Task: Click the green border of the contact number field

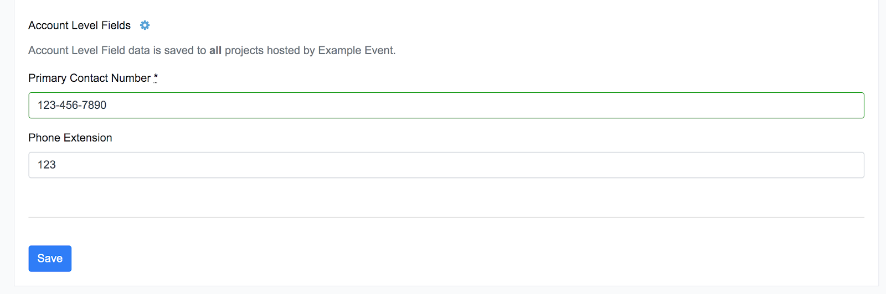Action: [446, 93]
